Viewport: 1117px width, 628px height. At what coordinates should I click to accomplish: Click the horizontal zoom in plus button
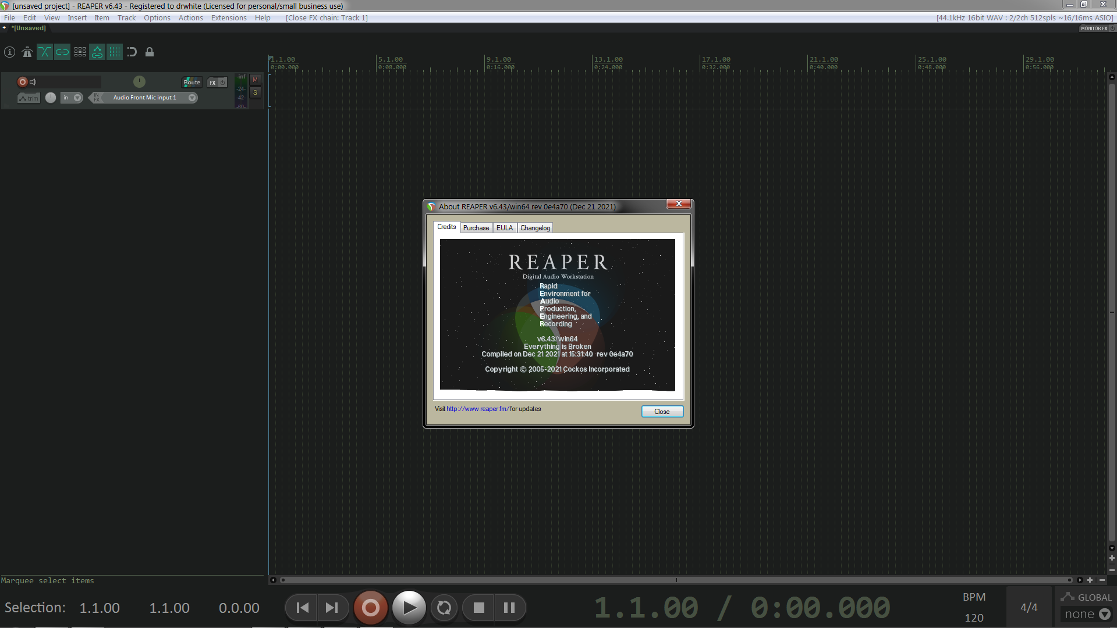[x=1090, y=580]
